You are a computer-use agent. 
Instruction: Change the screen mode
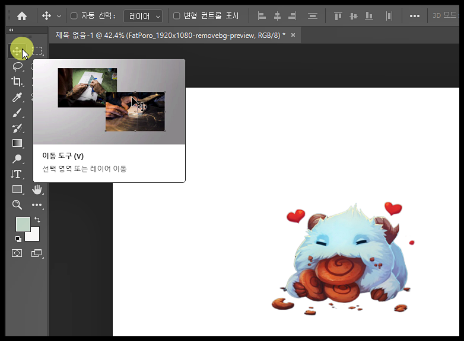pyautogui.click(x=37, y=253)
